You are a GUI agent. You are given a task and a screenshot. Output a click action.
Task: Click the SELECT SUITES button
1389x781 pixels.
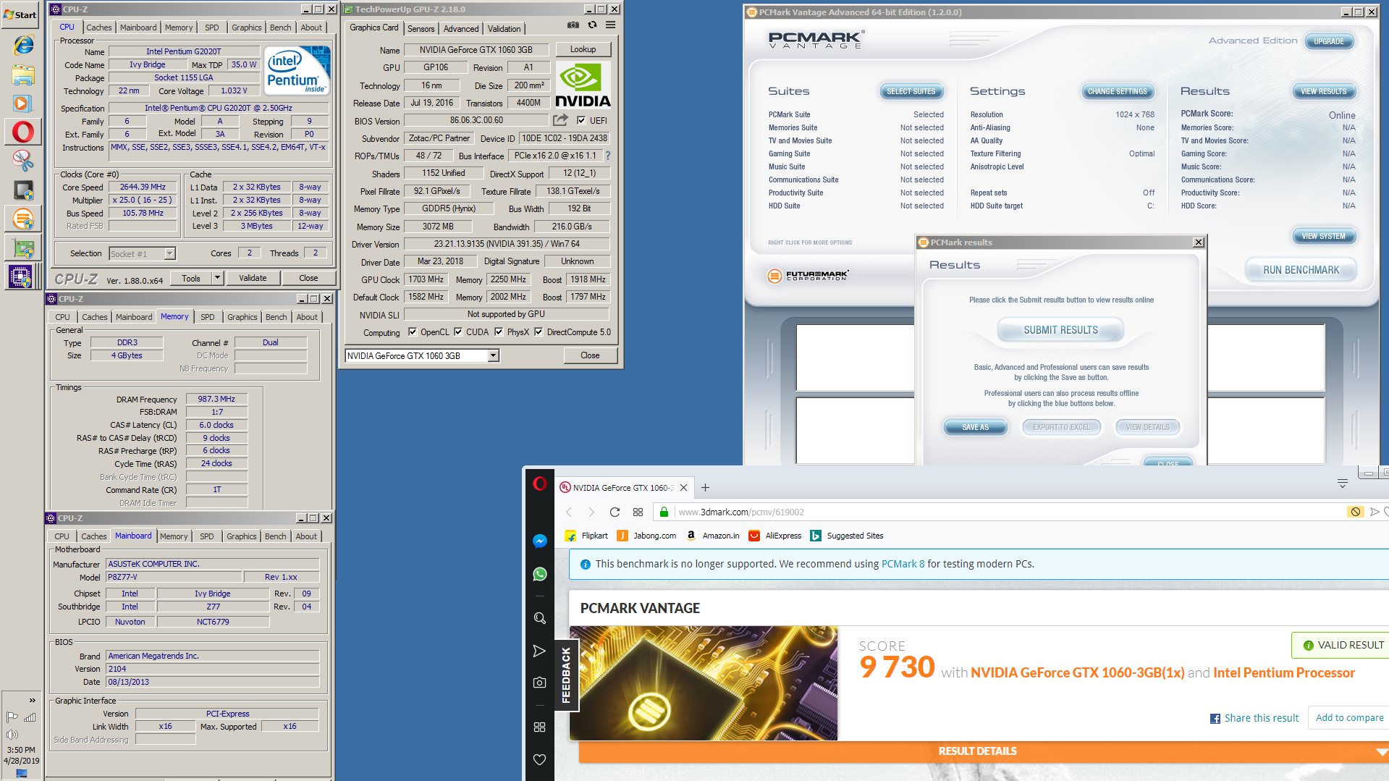pos(911,91)
